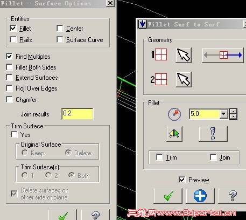The image size is (246, 220).
Task: Enable Roll Over Edges checkbox
Action: [x=9, y=88]
